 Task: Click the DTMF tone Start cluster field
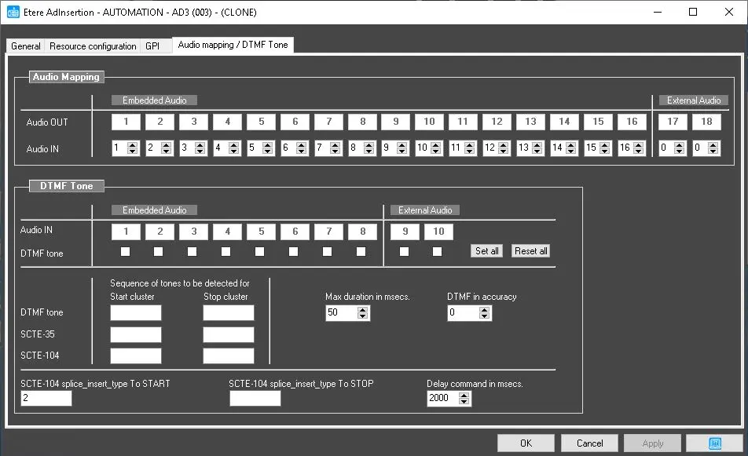tap(135, 313)
